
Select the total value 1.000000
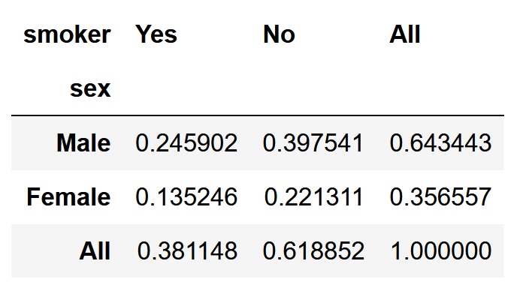(x=441, y=251)
